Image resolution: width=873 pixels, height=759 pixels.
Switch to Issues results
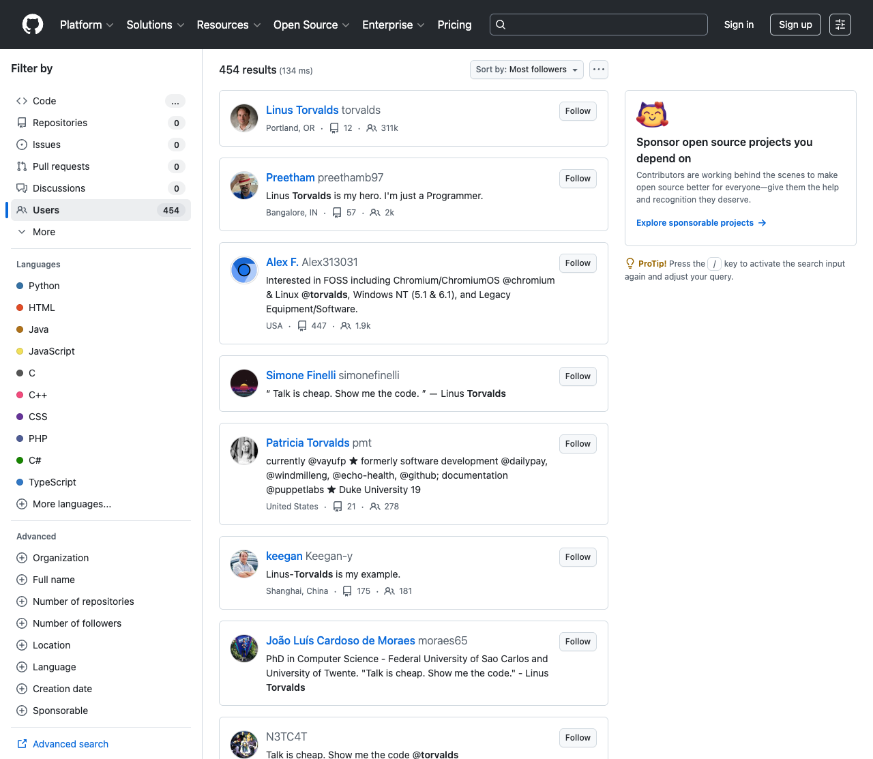pyautogui.click(x=101, y=145)
